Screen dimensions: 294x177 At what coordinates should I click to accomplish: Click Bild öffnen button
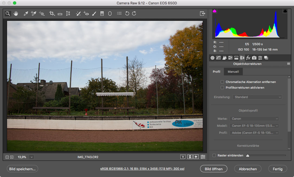pyautogui.click(x=214, y=169)
